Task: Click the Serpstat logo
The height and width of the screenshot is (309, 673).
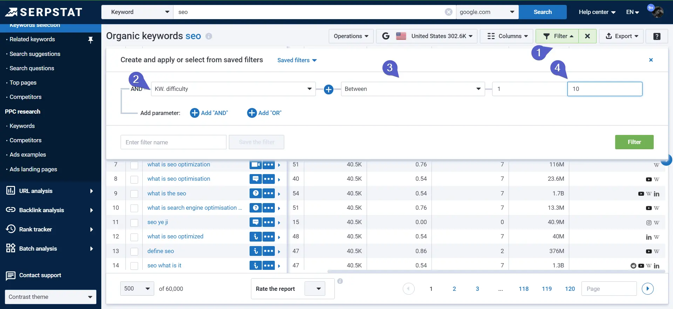Action: point(43,12)
